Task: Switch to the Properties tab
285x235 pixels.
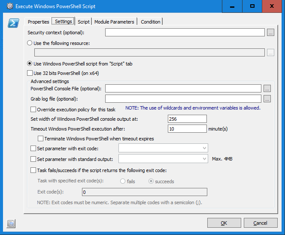Action: click(x=38, y=22)
